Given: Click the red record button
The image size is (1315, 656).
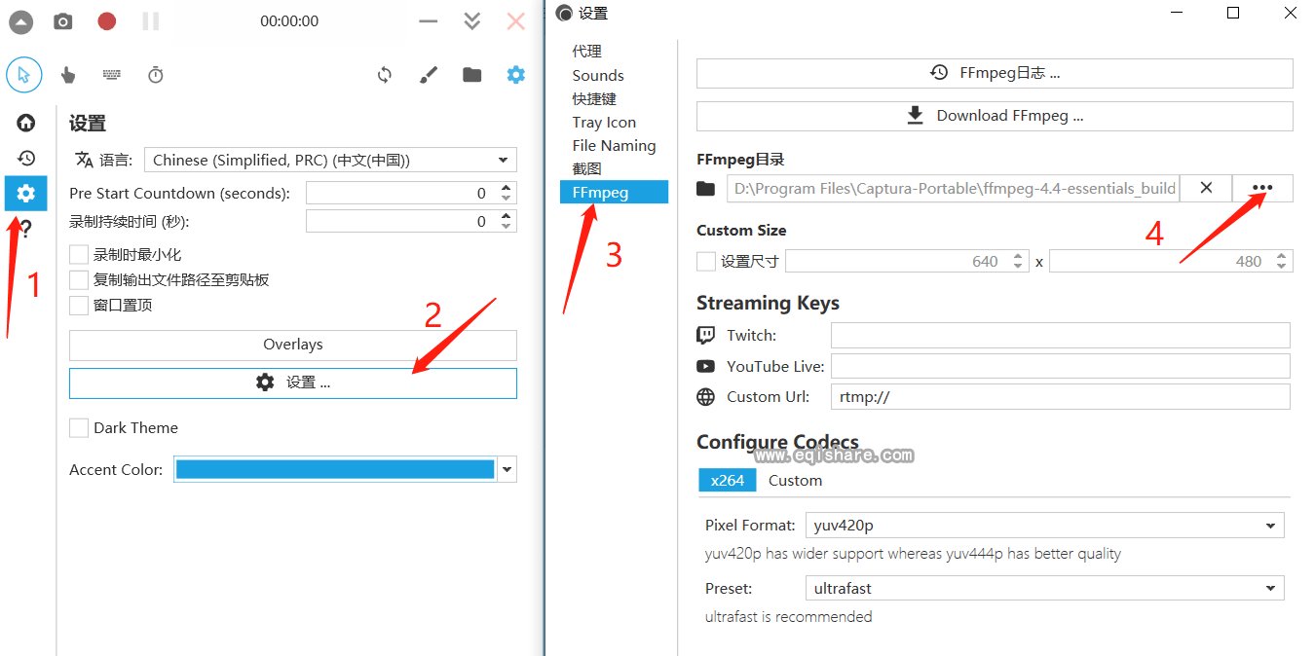Looking at the screenshot, I should click(107, 21).
